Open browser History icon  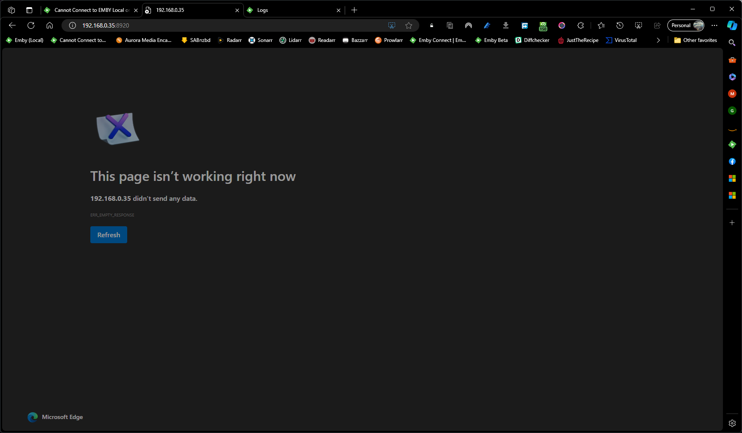pyautogui.click(x=619, y=25)
